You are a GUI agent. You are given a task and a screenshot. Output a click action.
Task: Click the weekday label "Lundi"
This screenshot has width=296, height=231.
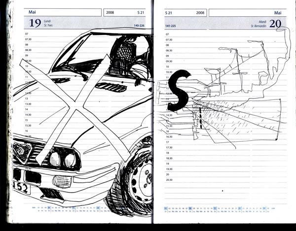[x=47, y=21]
